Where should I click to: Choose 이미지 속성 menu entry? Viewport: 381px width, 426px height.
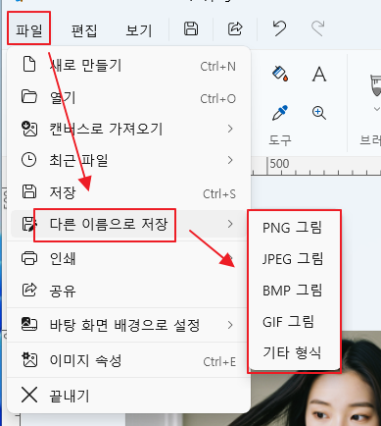[128, 360]
